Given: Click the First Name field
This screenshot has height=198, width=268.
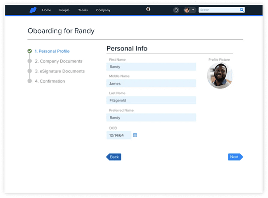Looking at the screenshot, I should (151, 67).
